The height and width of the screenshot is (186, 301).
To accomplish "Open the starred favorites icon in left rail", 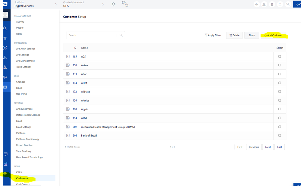I will coord(5,38).
